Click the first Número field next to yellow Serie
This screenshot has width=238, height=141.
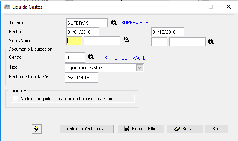[102, 41]
